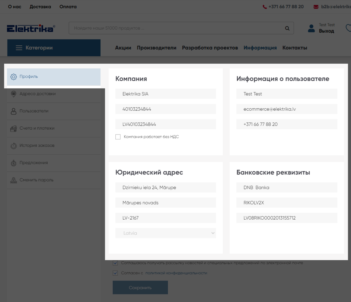Enable the company works without VAT checkbox

[118, 137]
